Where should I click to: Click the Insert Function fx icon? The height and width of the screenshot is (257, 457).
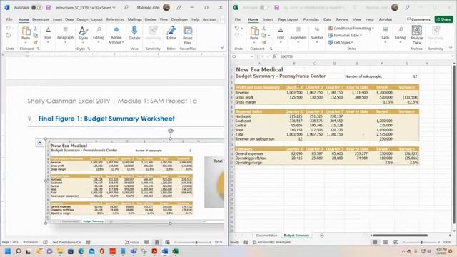tap(274, 56)
